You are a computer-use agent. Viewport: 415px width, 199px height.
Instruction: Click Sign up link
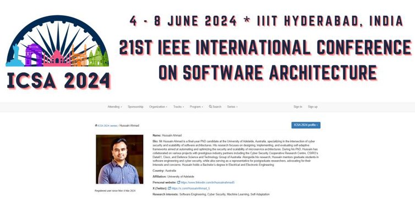tap(313, 107)
